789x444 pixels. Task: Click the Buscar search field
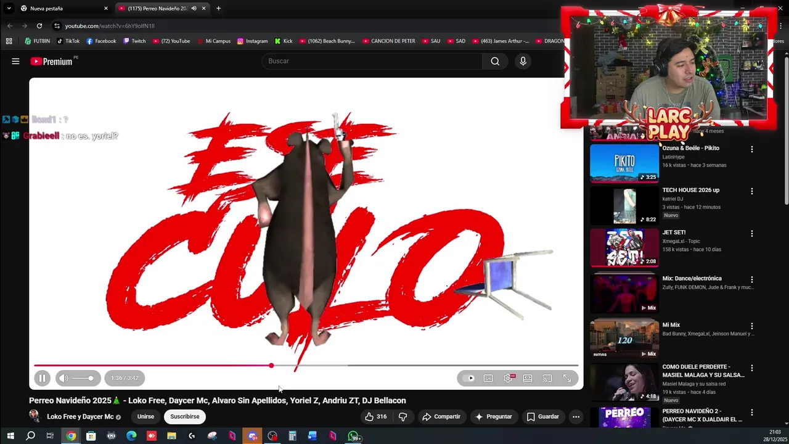pos(372,61)
